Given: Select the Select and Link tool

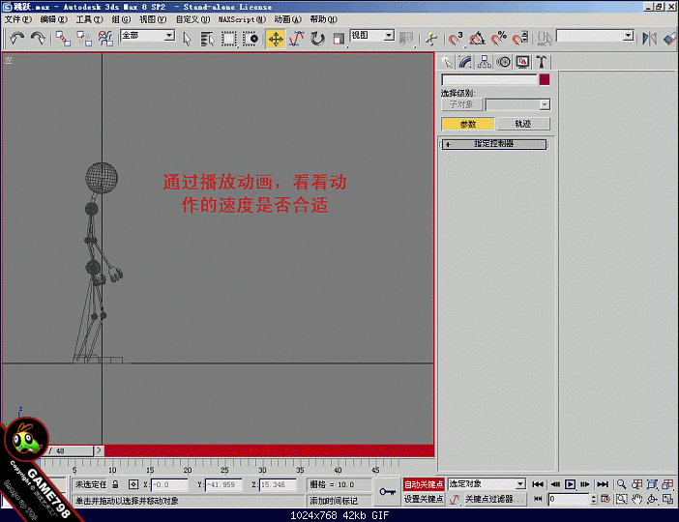Looking at the screenshot, I should [63, 39].
